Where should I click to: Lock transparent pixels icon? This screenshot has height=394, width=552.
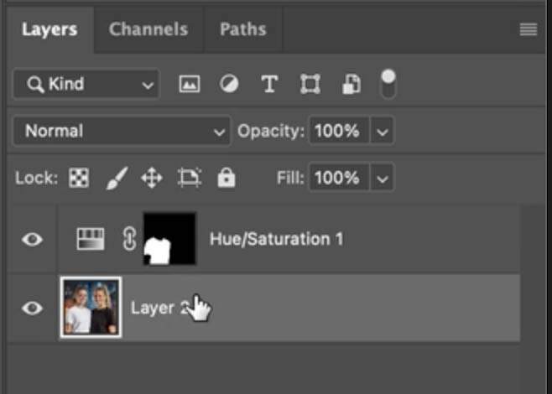79,178
